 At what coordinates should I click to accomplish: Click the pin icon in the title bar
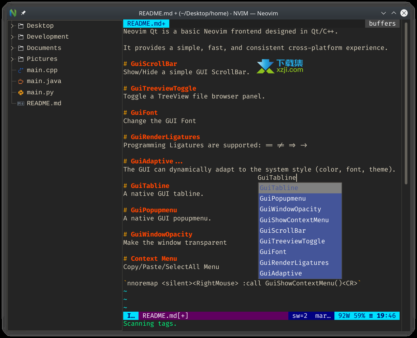[x=23, y=13]
